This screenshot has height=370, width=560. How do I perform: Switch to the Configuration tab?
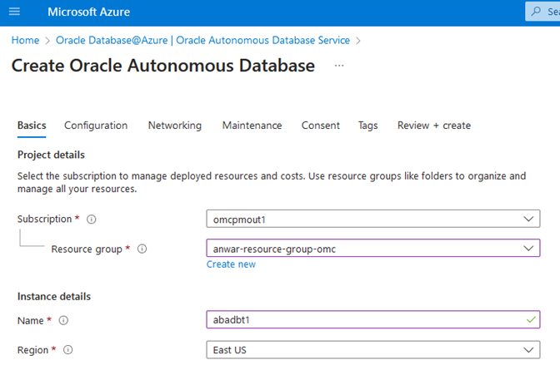click(96, 126)
